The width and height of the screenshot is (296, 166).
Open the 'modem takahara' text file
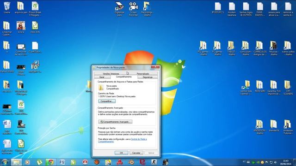[232, 9]
